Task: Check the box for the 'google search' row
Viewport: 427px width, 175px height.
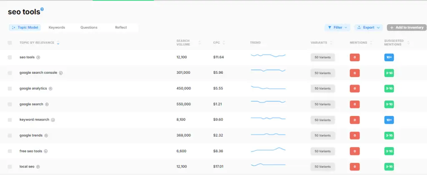Action: click(x=10, y=104)
